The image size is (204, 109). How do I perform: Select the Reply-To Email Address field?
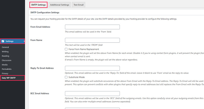(x=92, y=68)
